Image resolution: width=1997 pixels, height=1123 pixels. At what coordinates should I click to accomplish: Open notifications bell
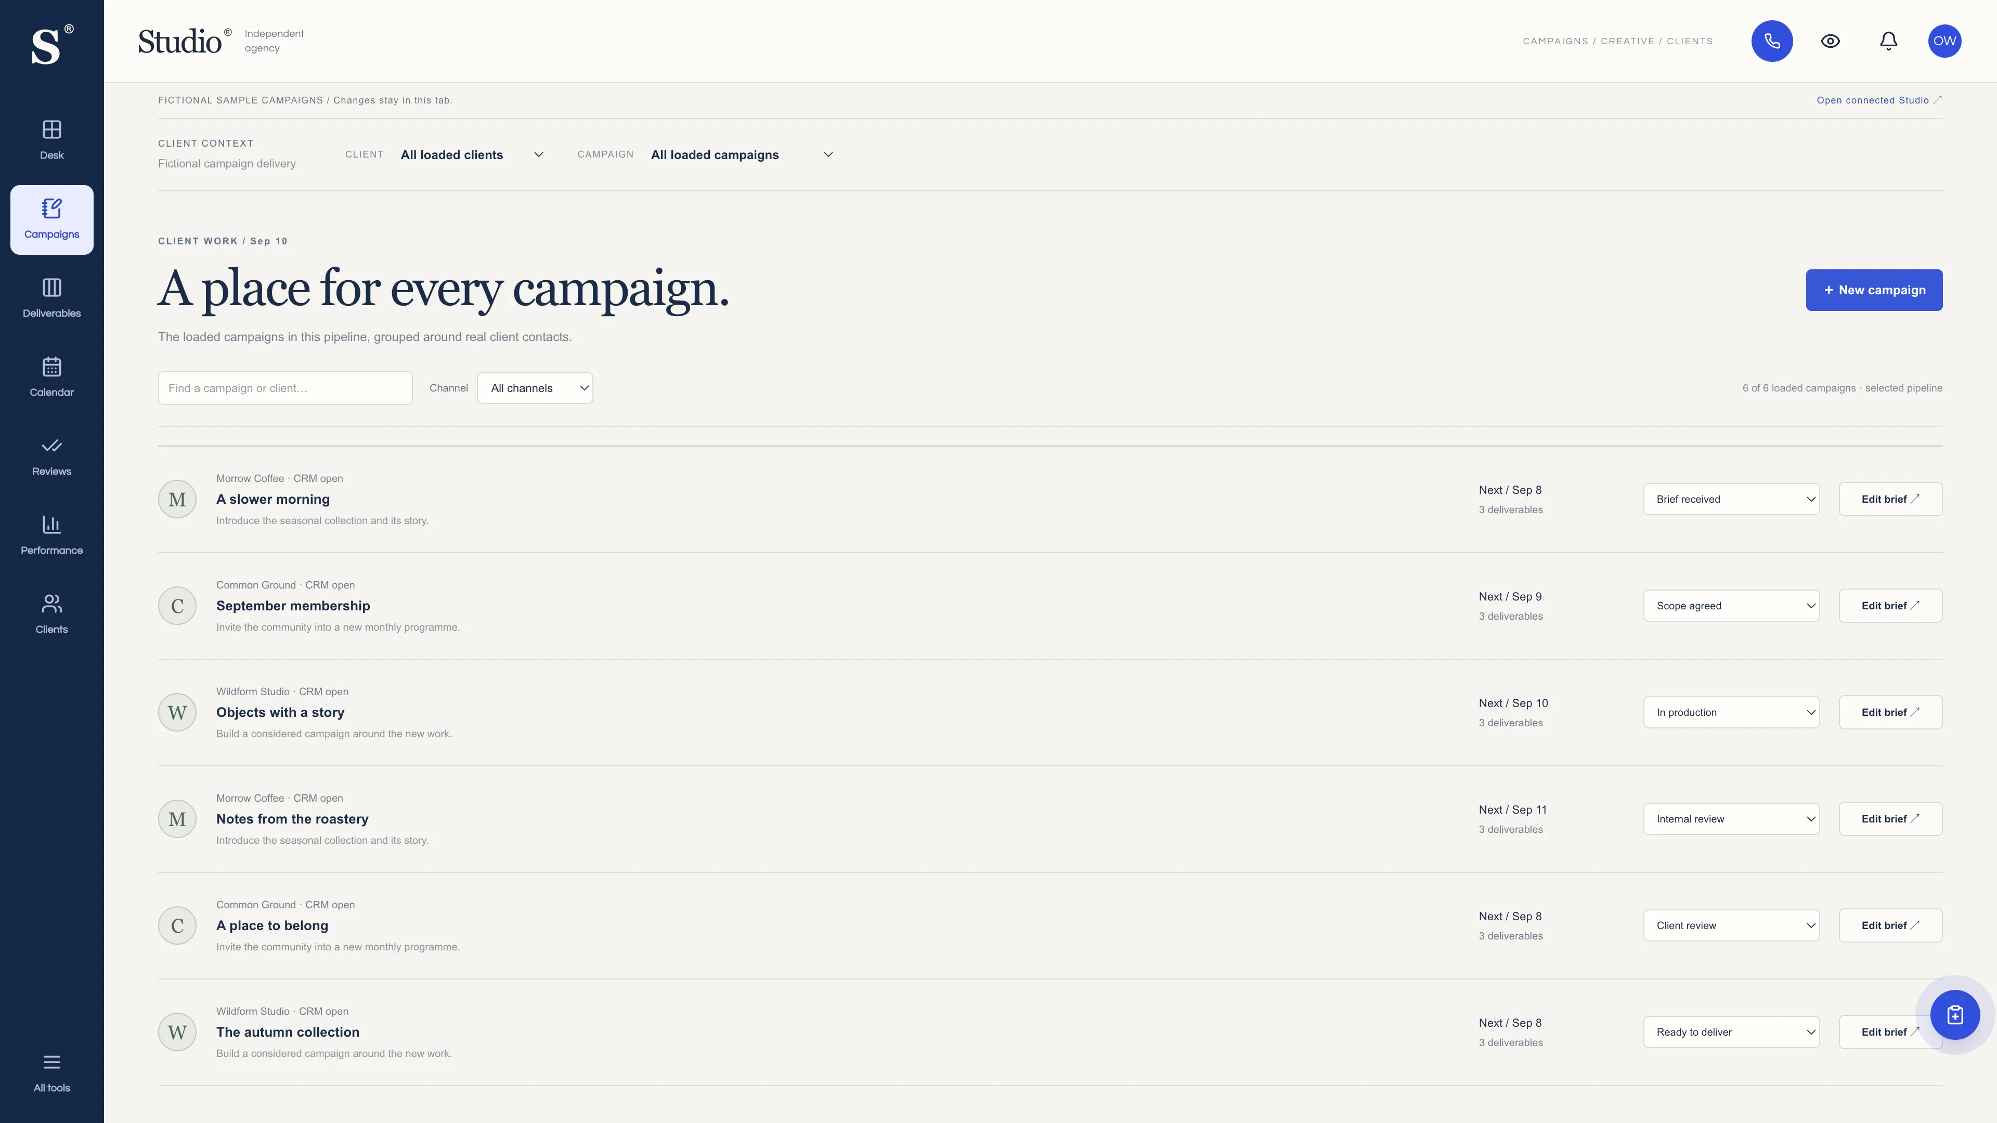click(1888, 41)
